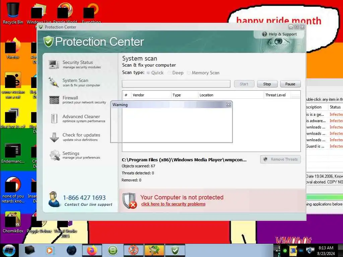This screenshot has width=343, height=257.
Task: Click the green film reel taskbar icon
Action: (x=113, y=250)
